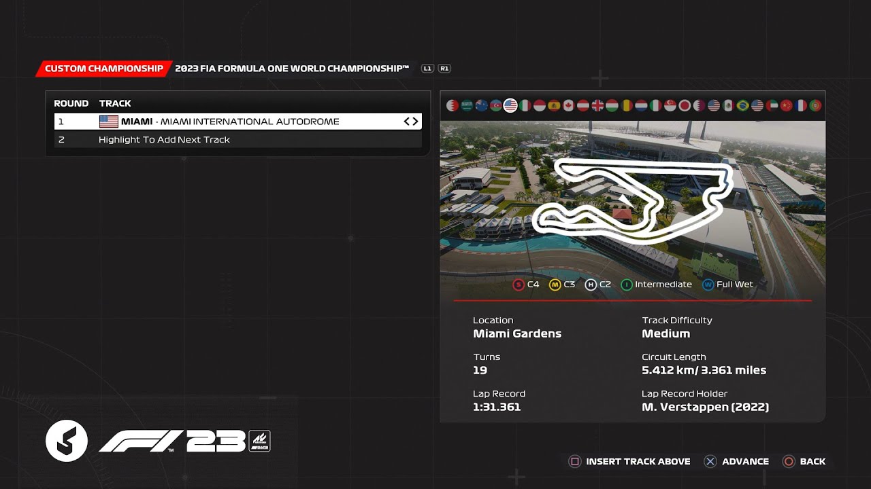871x489 pixels.
Task: Click the Miami circuit map preview
Action: point(633,202)
